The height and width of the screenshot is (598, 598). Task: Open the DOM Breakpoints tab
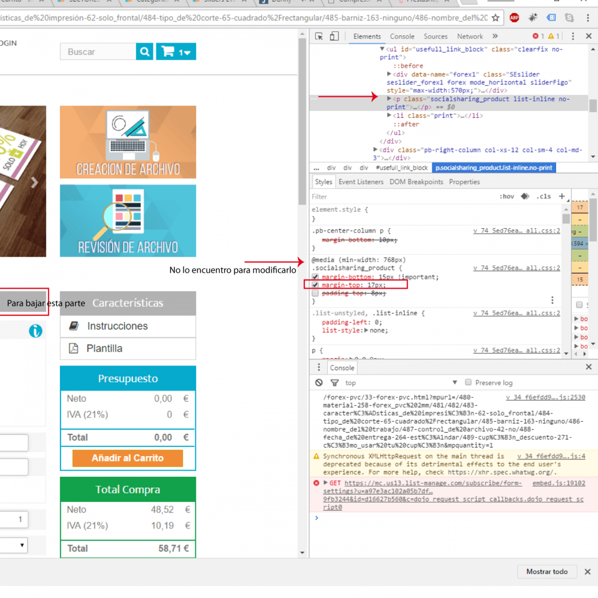pos(416,182)
